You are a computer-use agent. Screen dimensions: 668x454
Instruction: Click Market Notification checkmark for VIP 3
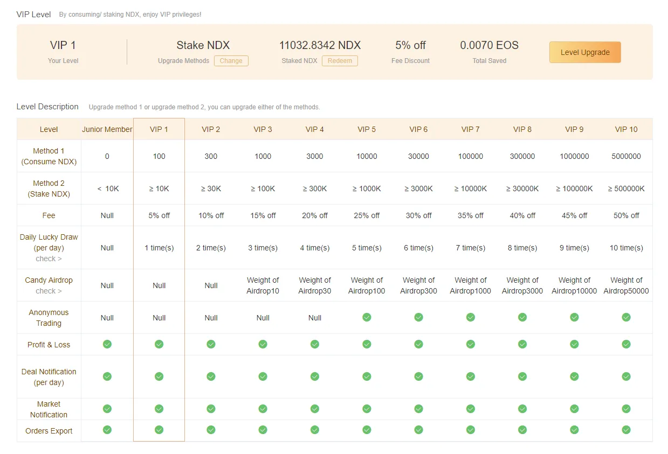pyautogui.click(x=263, y=409)
